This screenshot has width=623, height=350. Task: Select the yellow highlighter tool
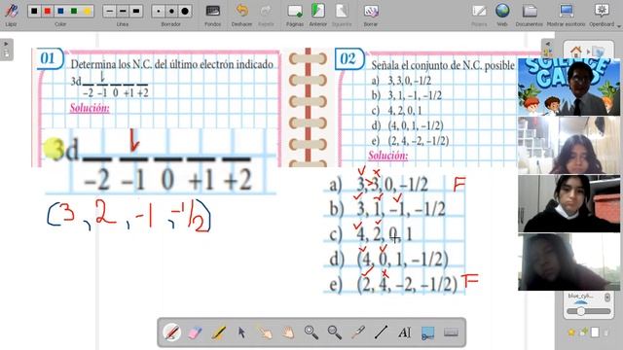click(x=218, y=332)
